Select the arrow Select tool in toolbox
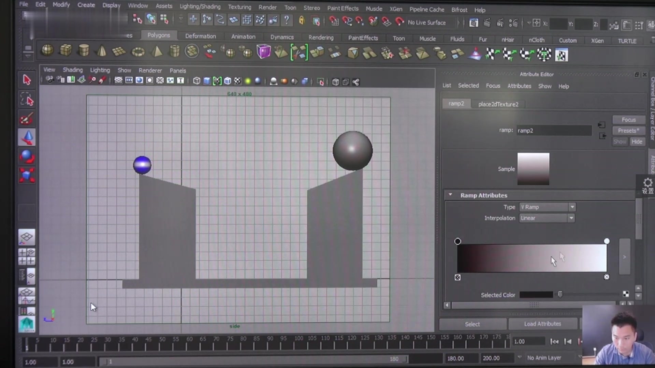The height and width of the screenshot is (368, 655). tap(27, 80)
